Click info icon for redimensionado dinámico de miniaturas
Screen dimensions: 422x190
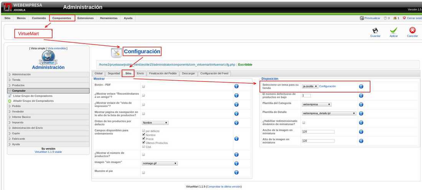(x=361, y=123)
